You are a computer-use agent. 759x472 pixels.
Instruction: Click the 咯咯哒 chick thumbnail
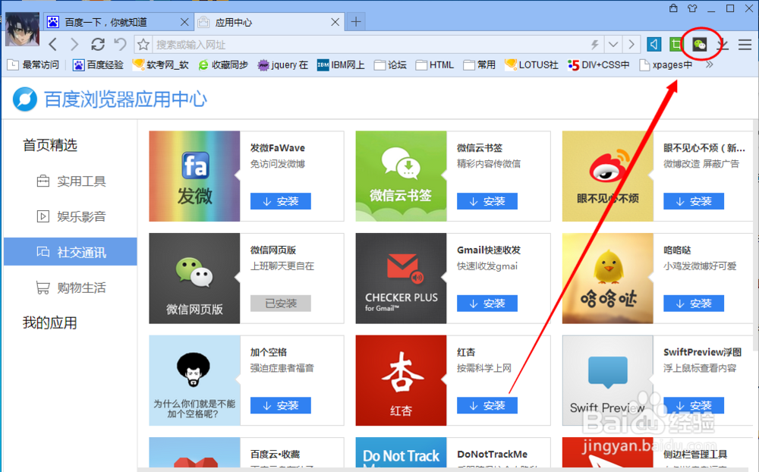click(607, 278)
